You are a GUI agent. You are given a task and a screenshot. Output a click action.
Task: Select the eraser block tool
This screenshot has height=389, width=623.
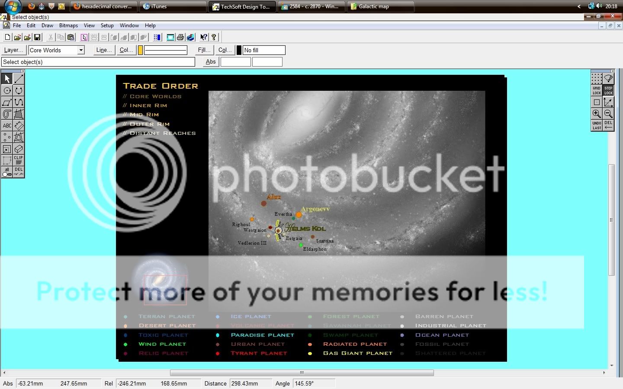pos(19,149)
